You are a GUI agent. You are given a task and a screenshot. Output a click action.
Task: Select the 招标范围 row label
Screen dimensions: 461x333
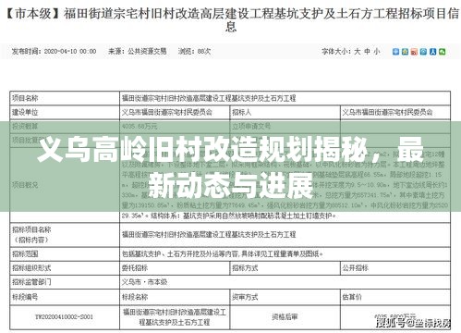25,253
